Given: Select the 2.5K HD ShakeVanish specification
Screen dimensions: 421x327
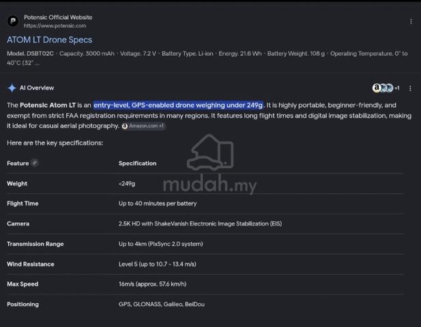Looking at the screenshot, I should click(x=201, y=223).
